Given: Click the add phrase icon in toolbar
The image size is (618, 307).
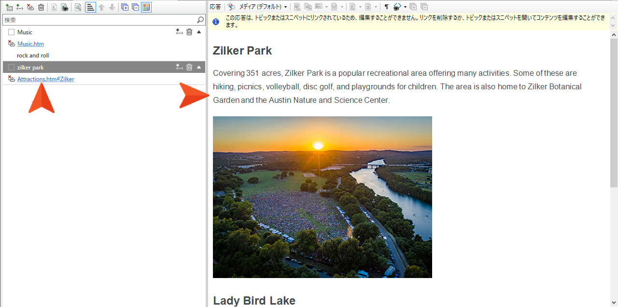Looking at the screenshot, I should pos(19,7).
